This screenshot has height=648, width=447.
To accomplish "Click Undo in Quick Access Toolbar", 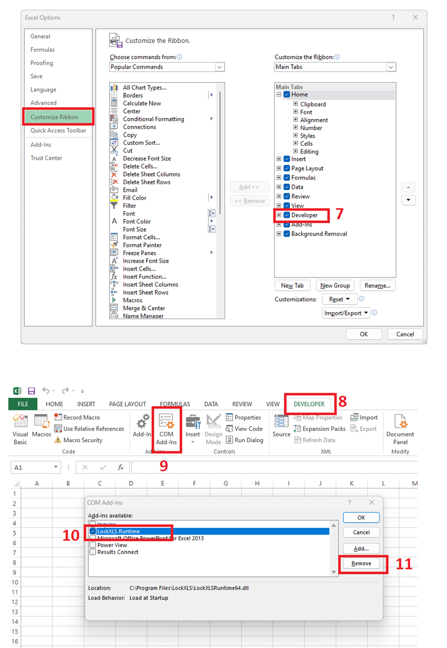I will 46,390.
